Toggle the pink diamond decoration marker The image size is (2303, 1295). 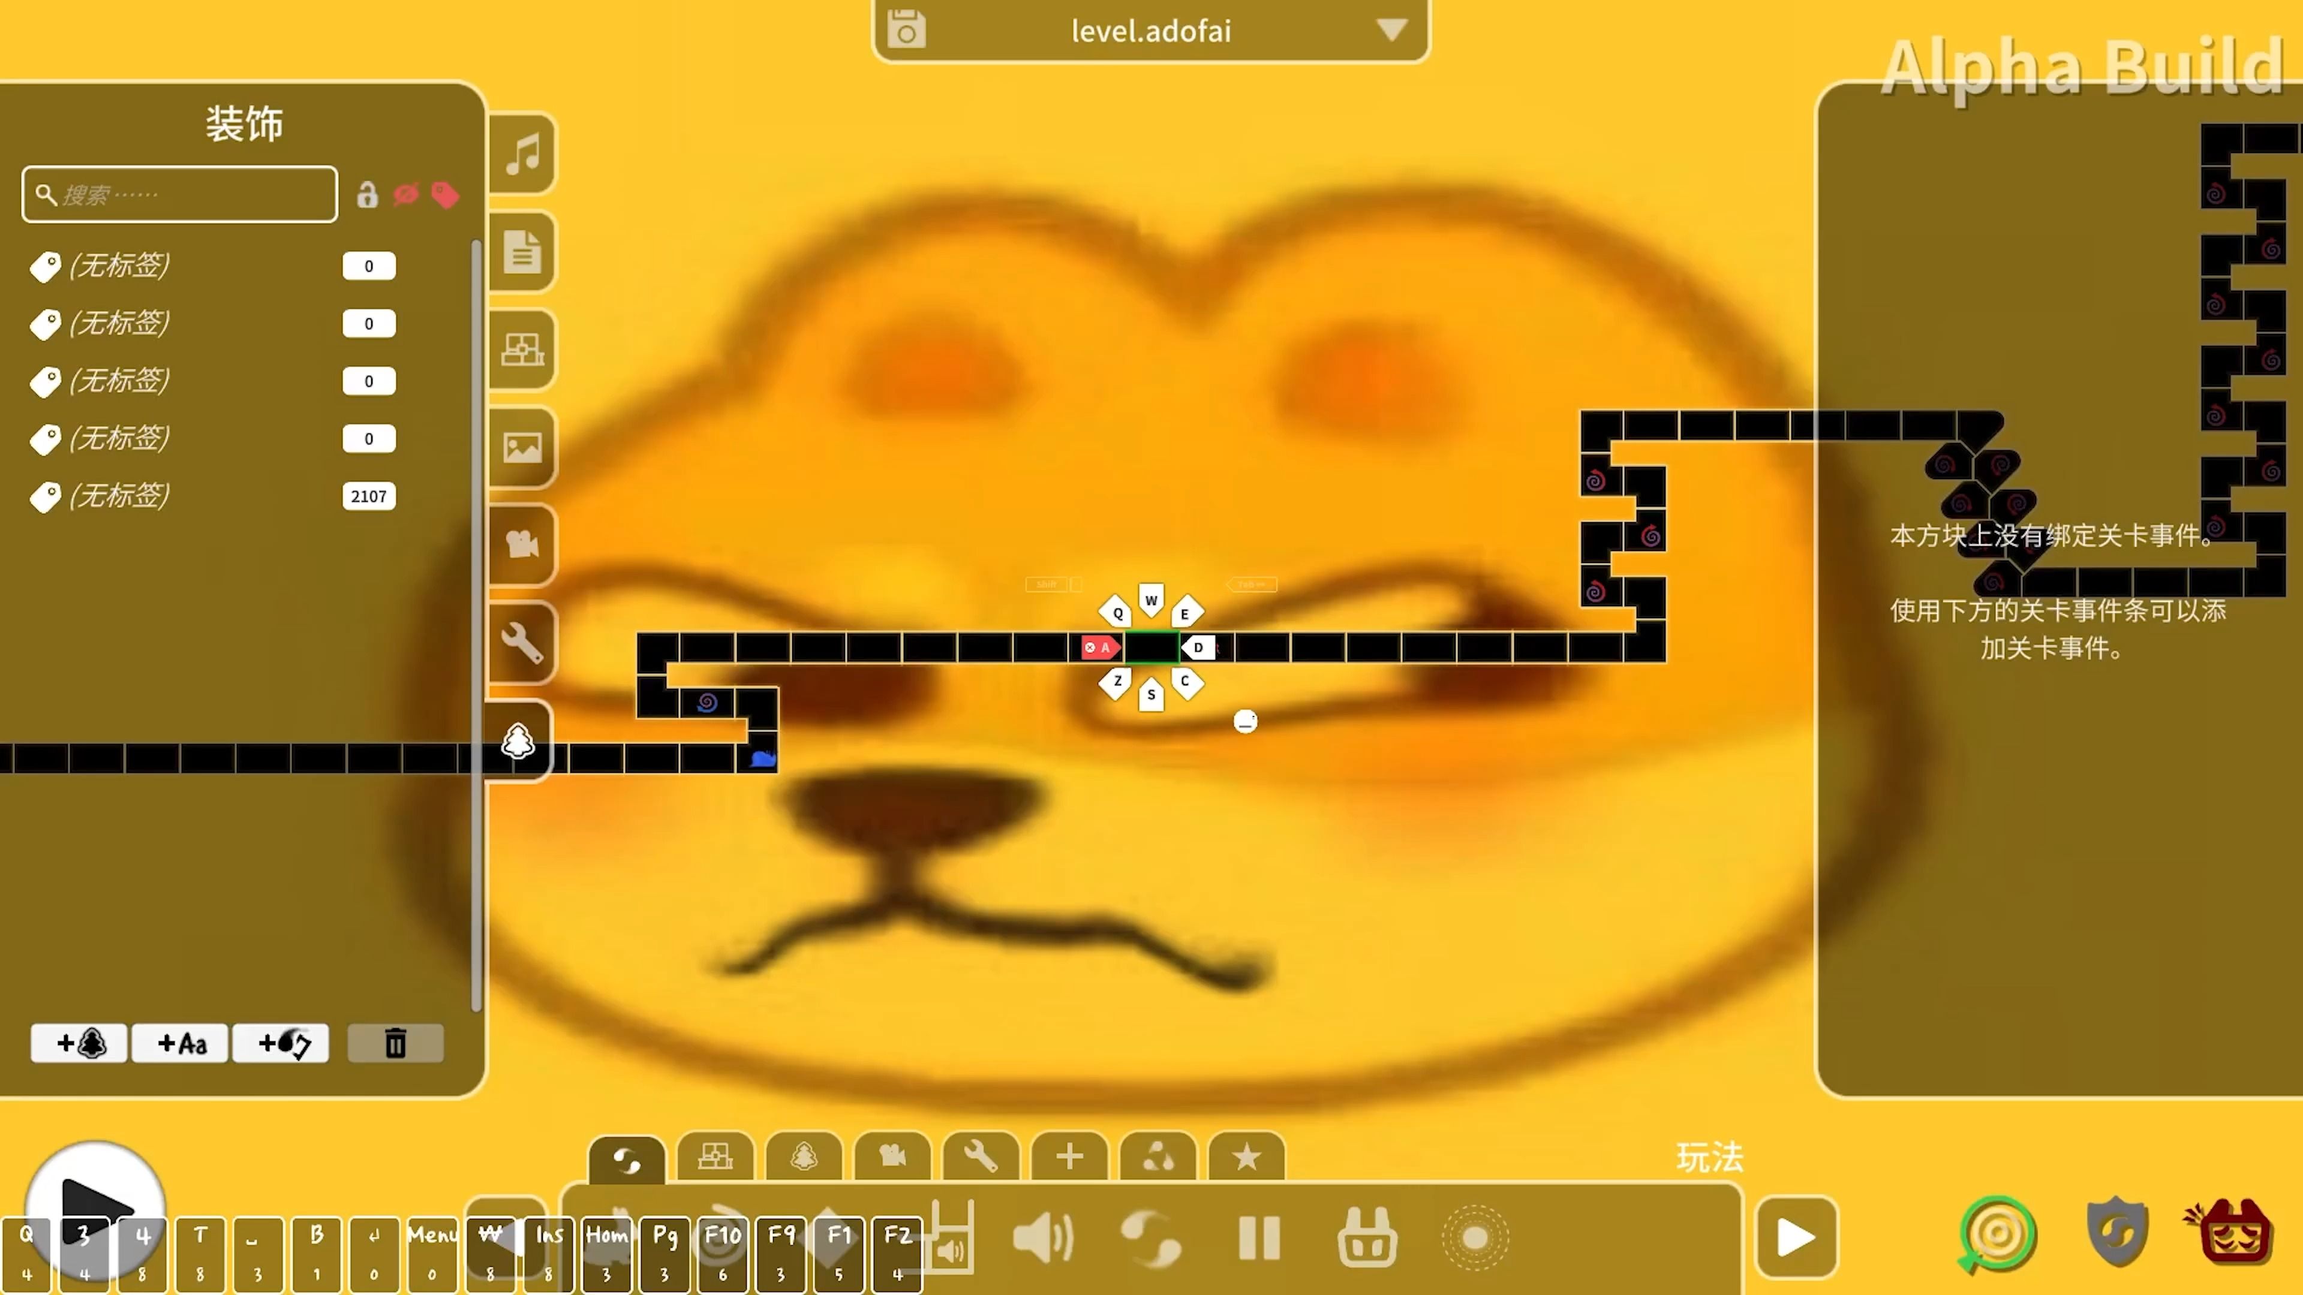(444, 193)
